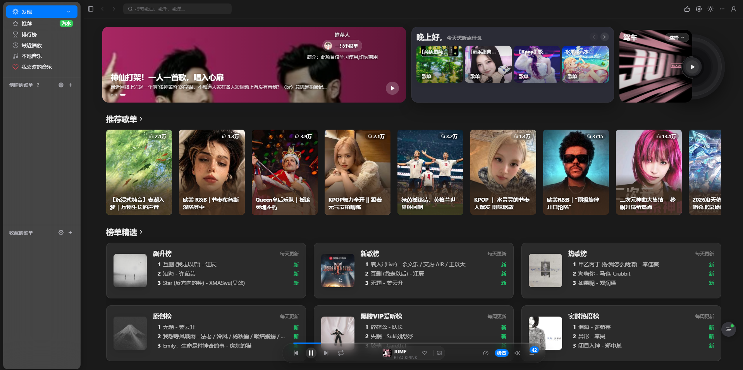Show next items in 晚上好 card
743x370 pixels.
tap(604, 37)
